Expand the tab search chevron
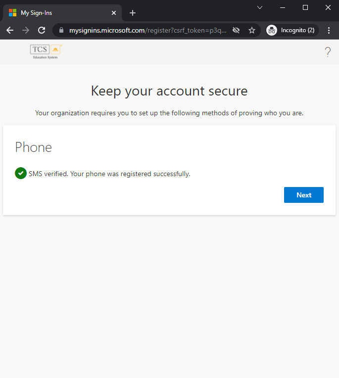Screen dimensions: 339x378 click(x=260, y=8)
